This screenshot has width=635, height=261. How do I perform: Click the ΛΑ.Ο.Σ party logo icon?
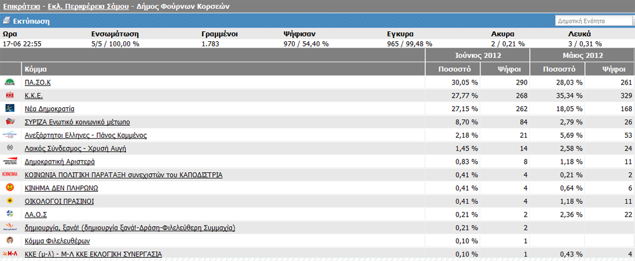(10, 214)
